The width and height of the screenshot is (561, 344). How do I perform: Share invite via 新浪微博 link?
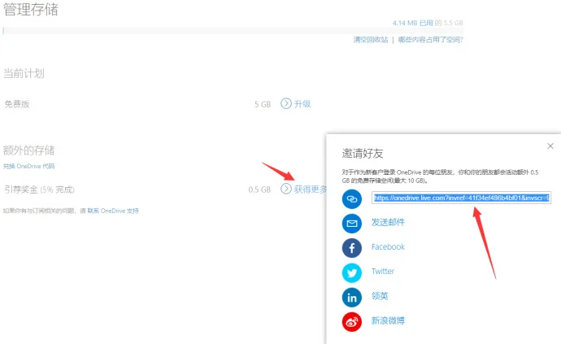point(388,320)
